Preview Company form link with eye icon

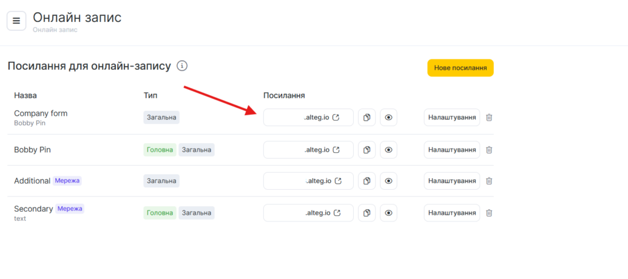(388, 117)
